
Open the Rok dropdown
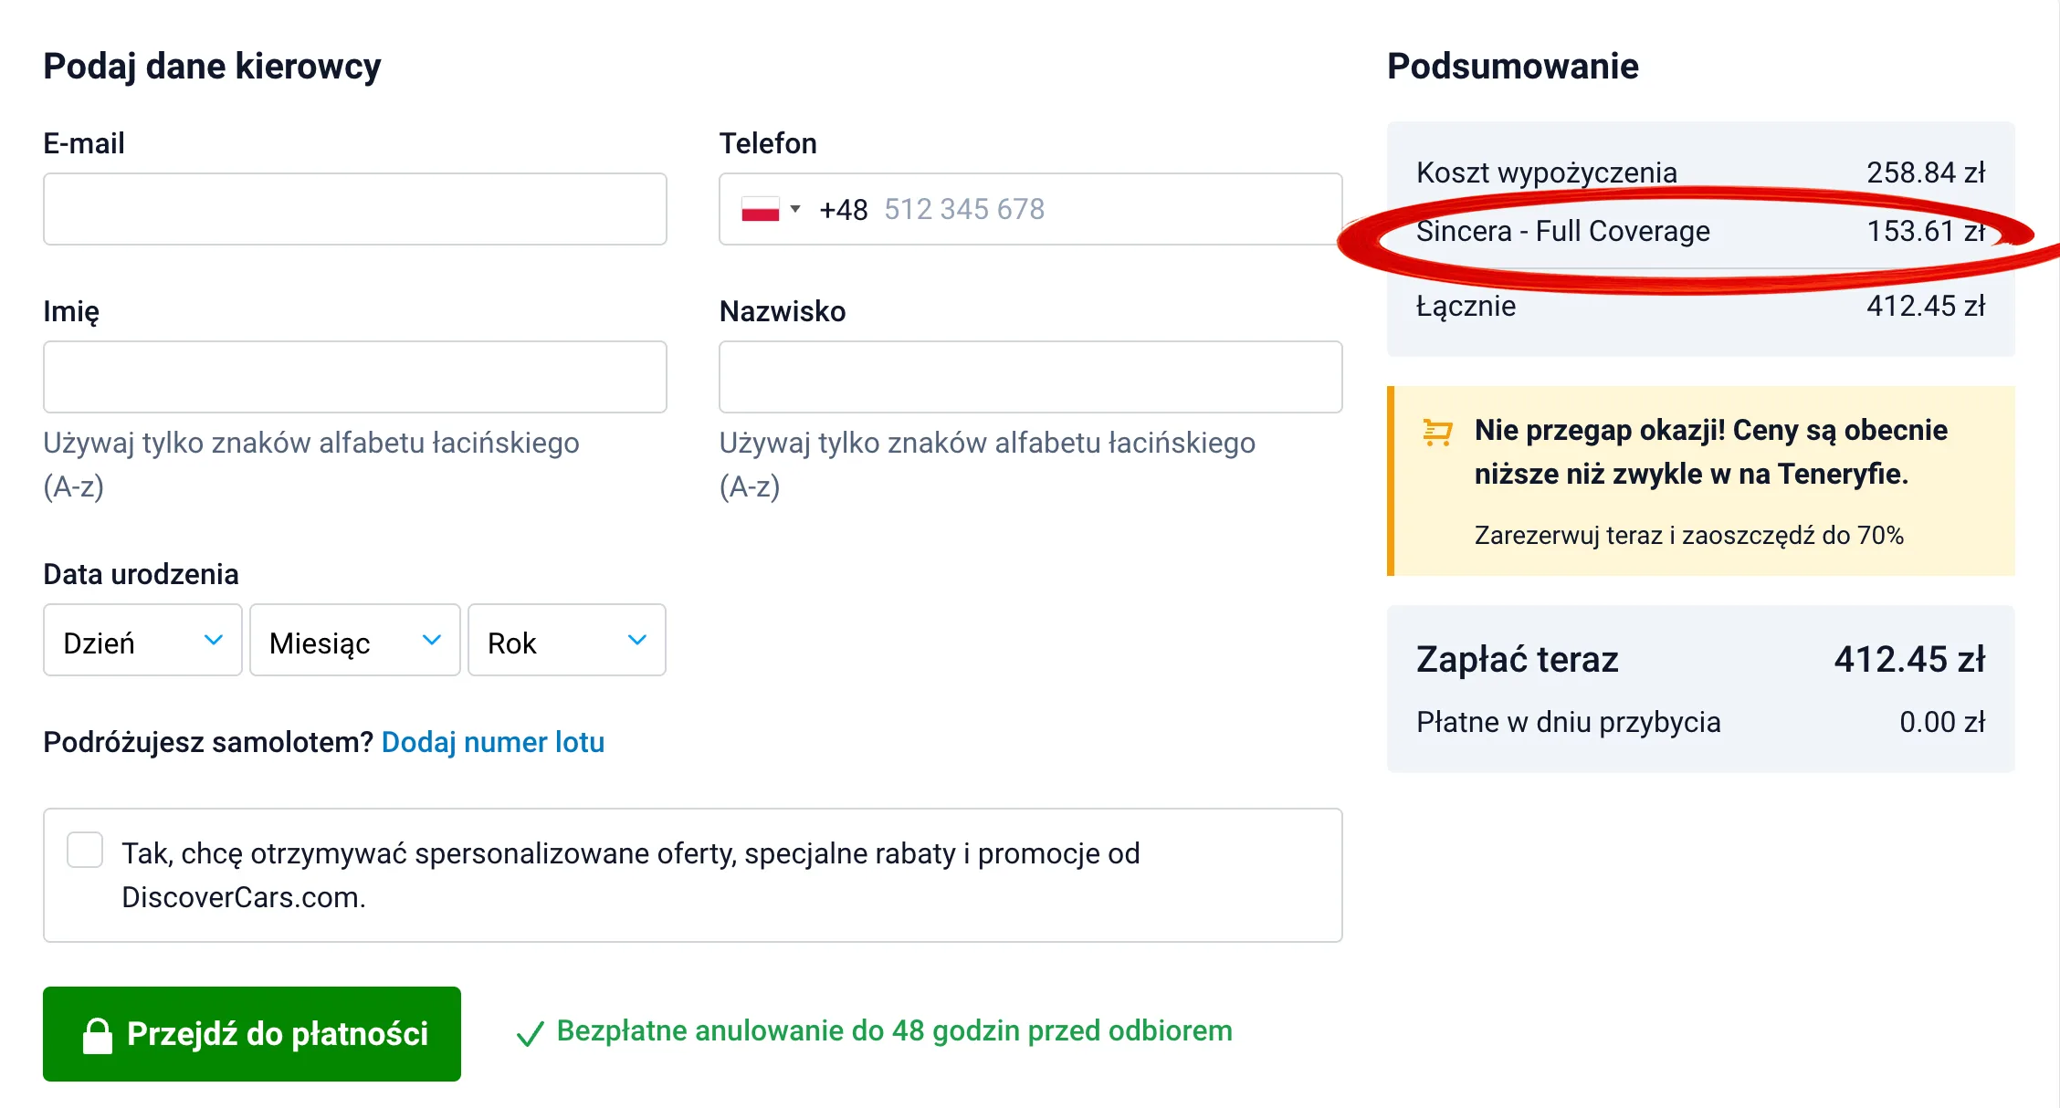566,641
